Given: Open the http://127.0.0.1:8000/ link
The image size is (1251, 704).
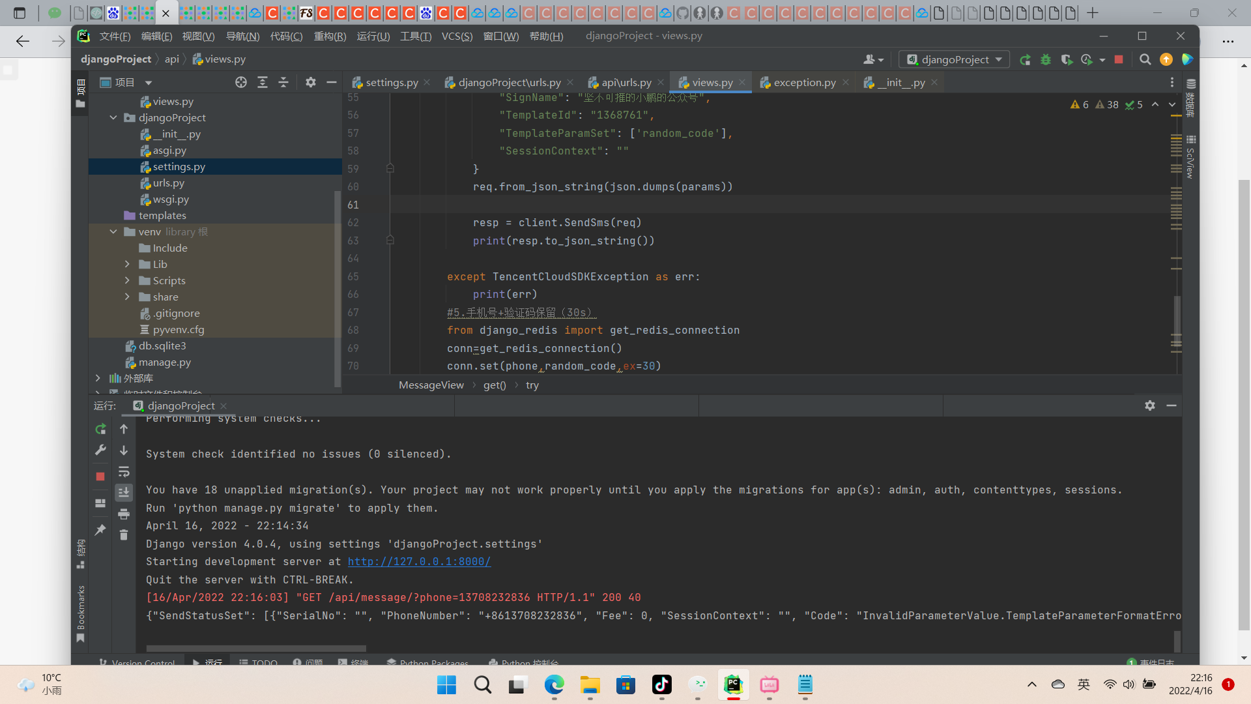Looking at the screenshot, I should (419, 562).
